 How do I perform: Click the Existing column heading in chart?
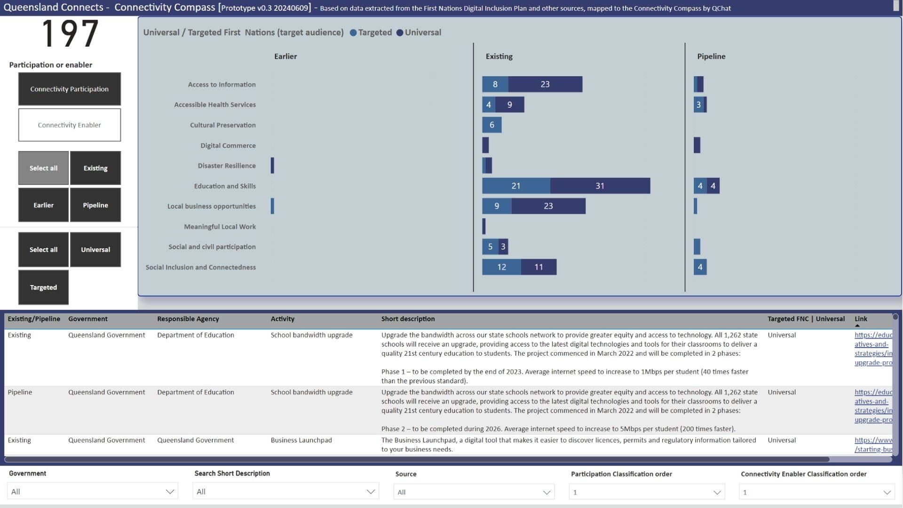(x=499, y=56)
